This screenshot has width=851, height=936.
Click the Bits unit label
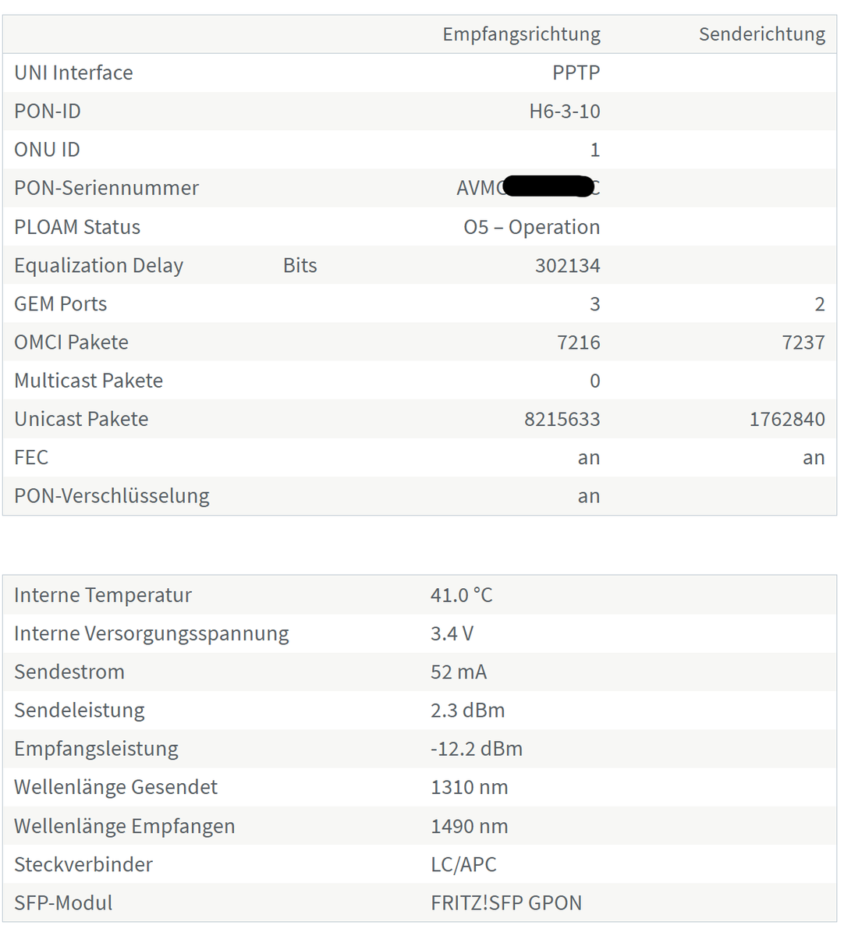(300, 265)
